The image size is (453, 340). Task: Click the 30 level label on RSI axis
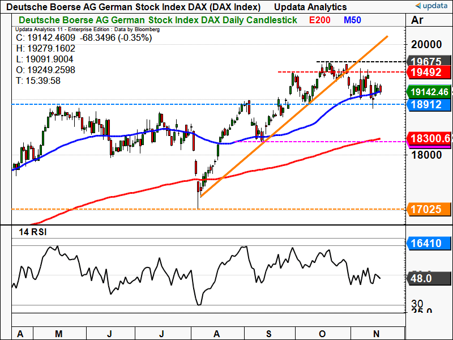(417, 304)
